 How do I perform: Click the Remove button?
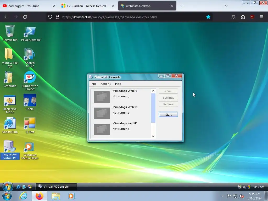[168, 104]
